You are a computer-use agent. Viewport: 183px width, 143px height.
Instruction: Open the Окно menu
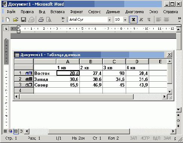[153, 12]
